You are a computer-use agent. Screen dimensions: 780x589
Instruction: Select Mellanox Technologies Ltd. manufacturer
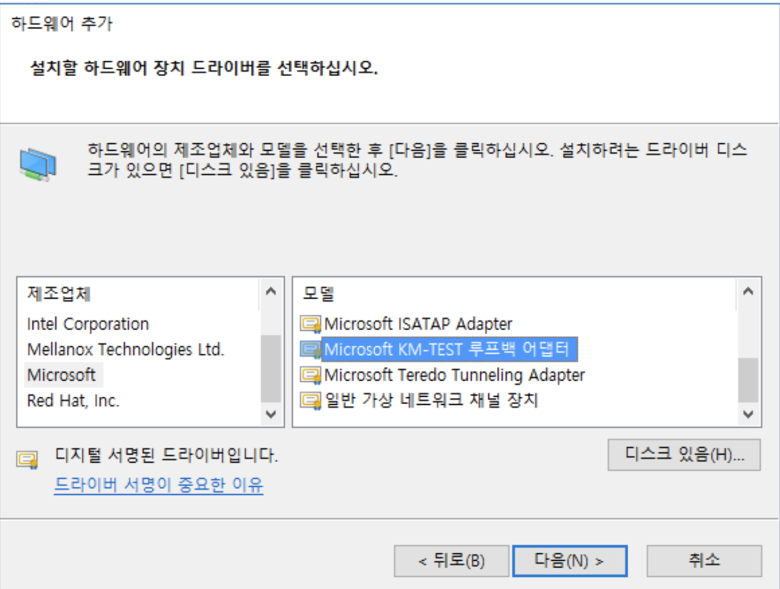pyautogui.click(x=125, y=349)
